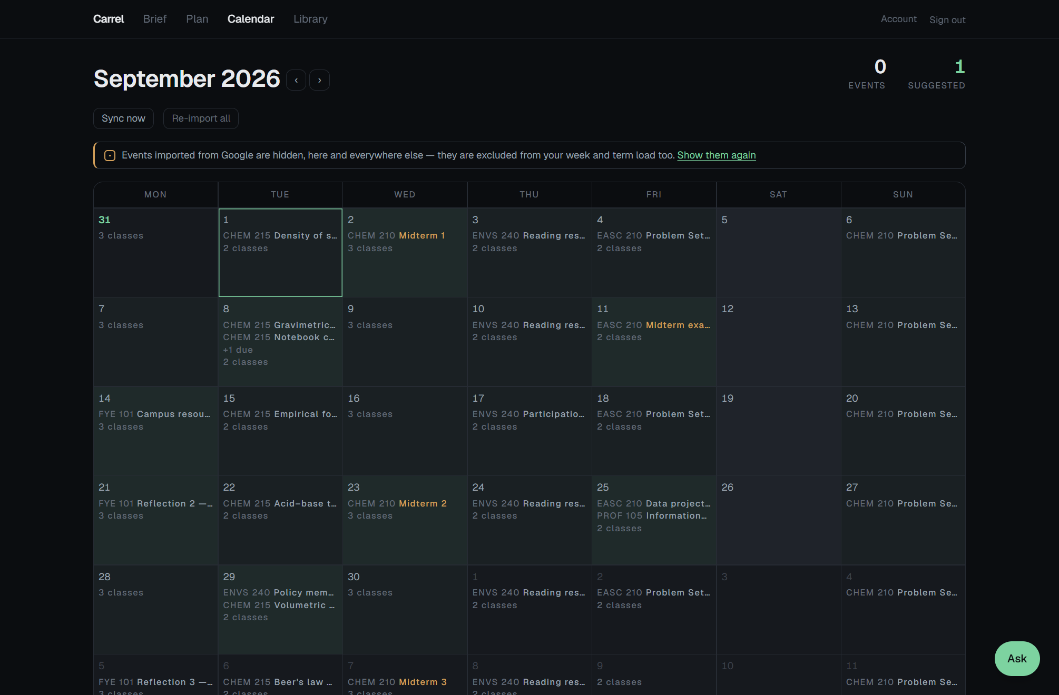This screenshot has height=695, width=1059.
Task: Open CHEM 215 Empirical fo… entry
Action: 280,414
